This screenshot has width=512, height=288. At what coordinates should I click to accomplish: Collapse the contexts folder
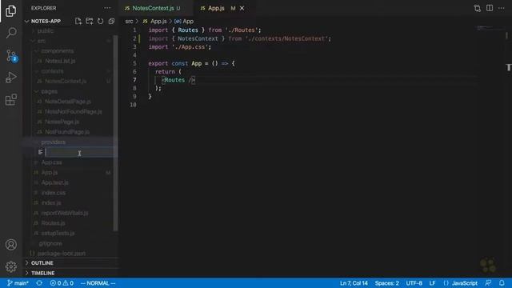[52, 71]
